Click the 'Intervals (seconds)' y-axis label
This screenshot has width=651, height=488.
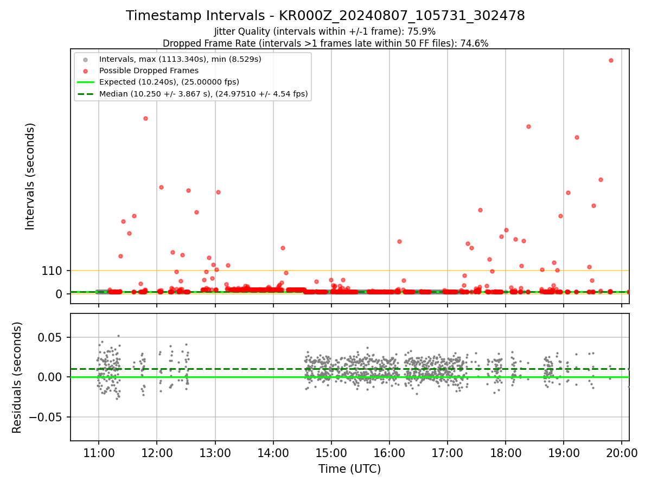point(30,176)
